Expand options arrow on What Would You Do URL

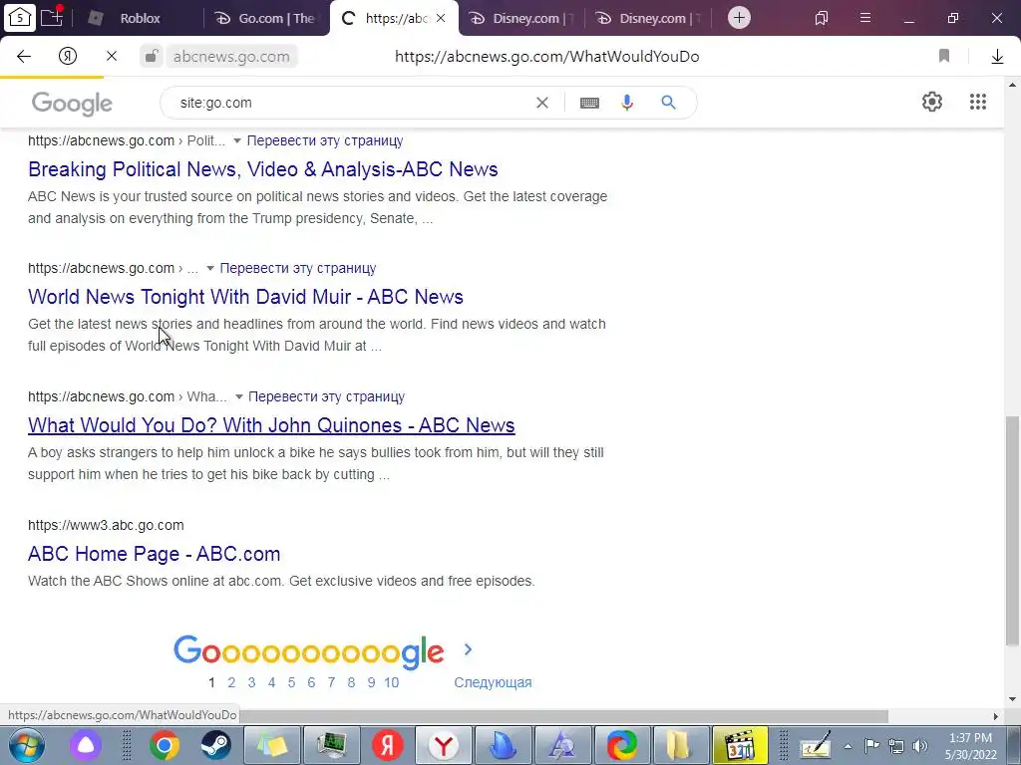tap(239, 396)
